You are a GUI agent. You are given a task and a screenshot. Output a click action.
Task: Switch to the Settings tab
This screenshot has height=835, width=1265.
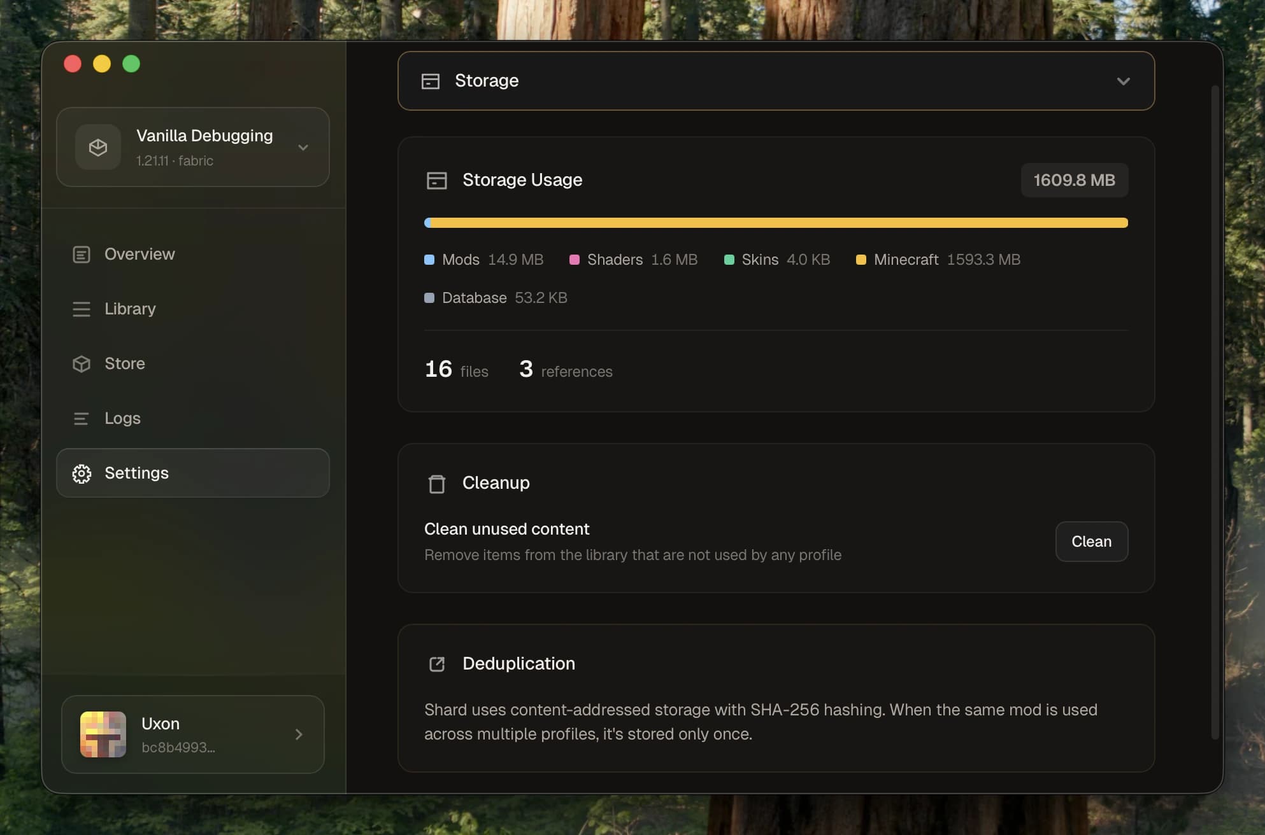136,473
